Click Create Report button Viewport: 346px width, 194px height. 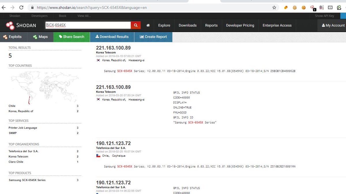[x=153, y=37]
